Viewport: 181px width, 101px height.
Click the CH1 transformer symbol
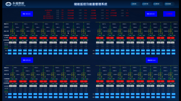(x=13, y=31)
